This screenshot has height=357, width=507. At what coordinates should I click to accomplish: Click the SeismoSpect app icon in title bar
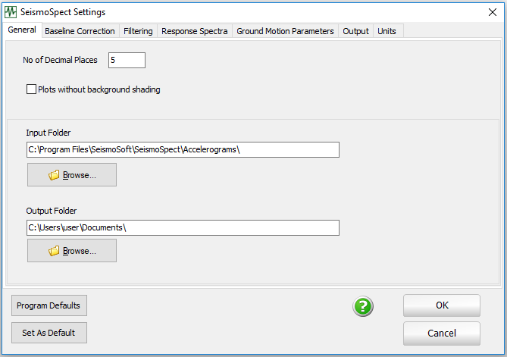[x=11, y=12]
